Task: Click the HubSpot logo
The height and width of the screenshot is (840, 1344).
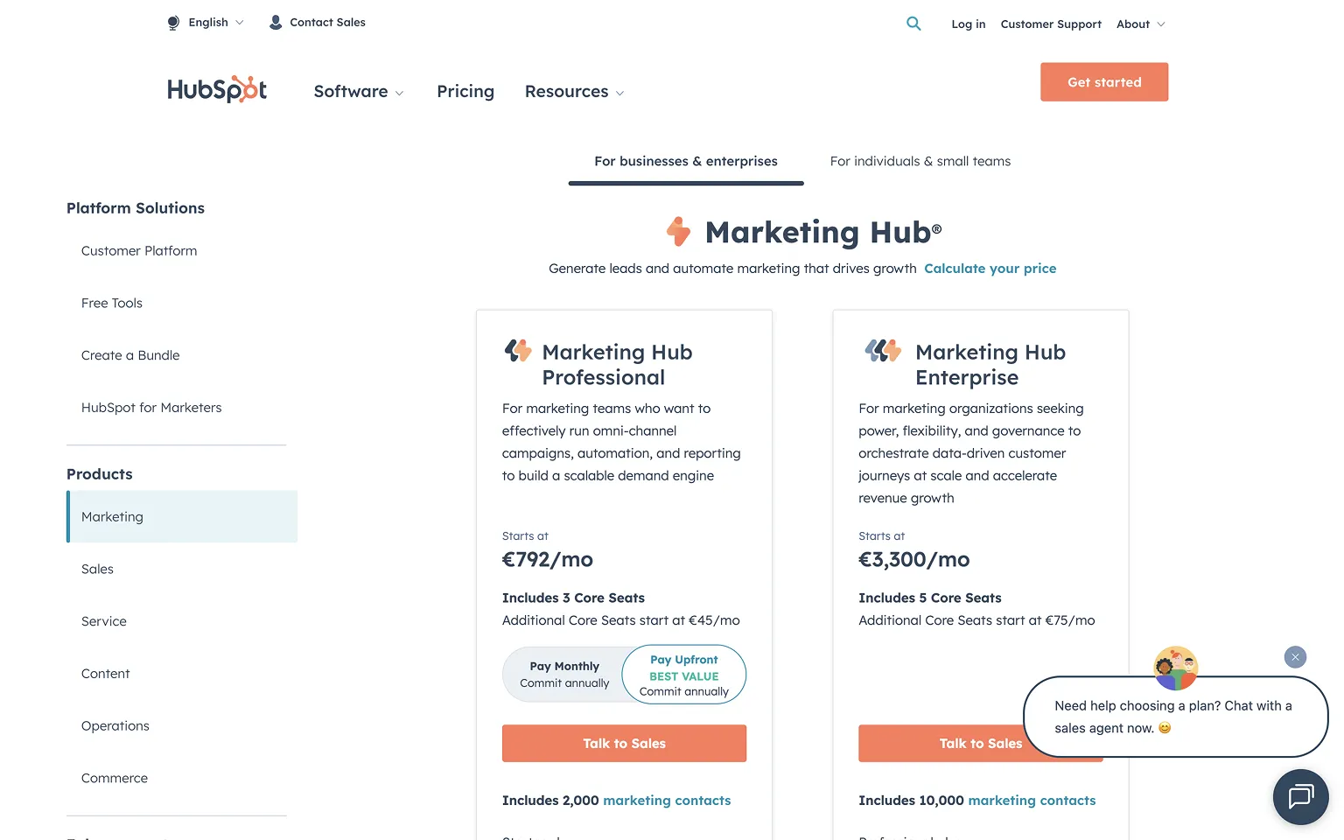Action: [217, 89]
